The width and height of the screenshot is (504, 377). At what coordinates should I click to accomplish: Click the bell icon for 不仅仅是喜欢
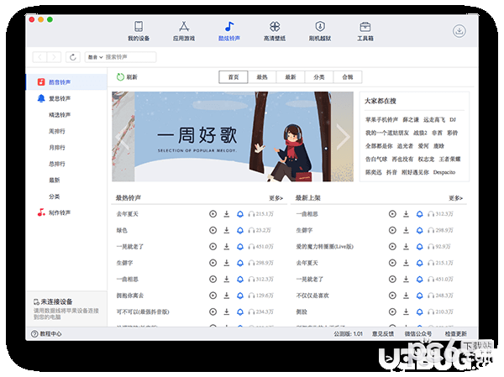click(x=420, y=296)
